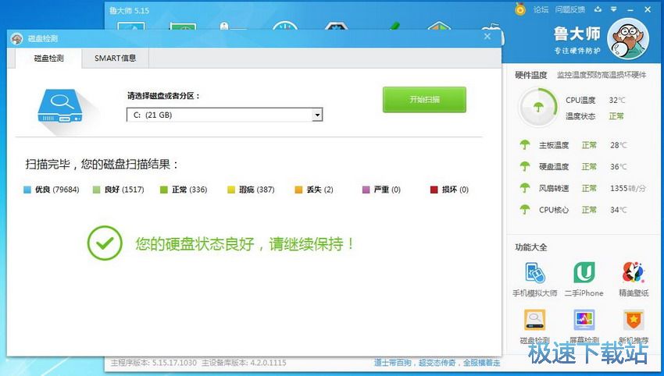This screenshot has height=376, width=664.
Task: Click the CPU核心 umbrella icon
Action: 525,209
